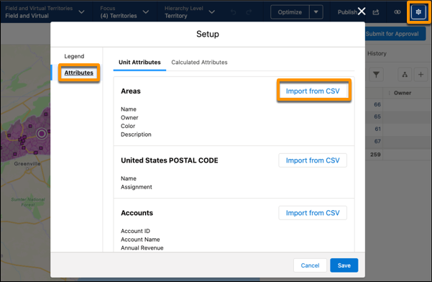Click the Greenville label on the map
The image size is (432, 282).
tap(27, 164)
